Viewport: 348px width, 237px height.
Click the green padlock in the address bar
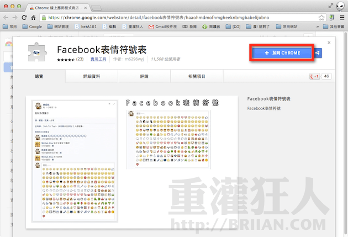44,18
